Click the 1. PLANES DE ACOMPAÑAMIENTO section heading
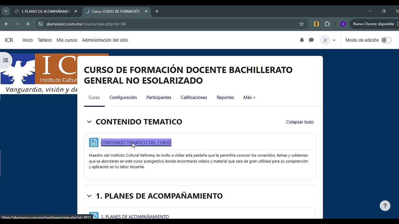Screen dimensions: 399x224 click(159, 196)
